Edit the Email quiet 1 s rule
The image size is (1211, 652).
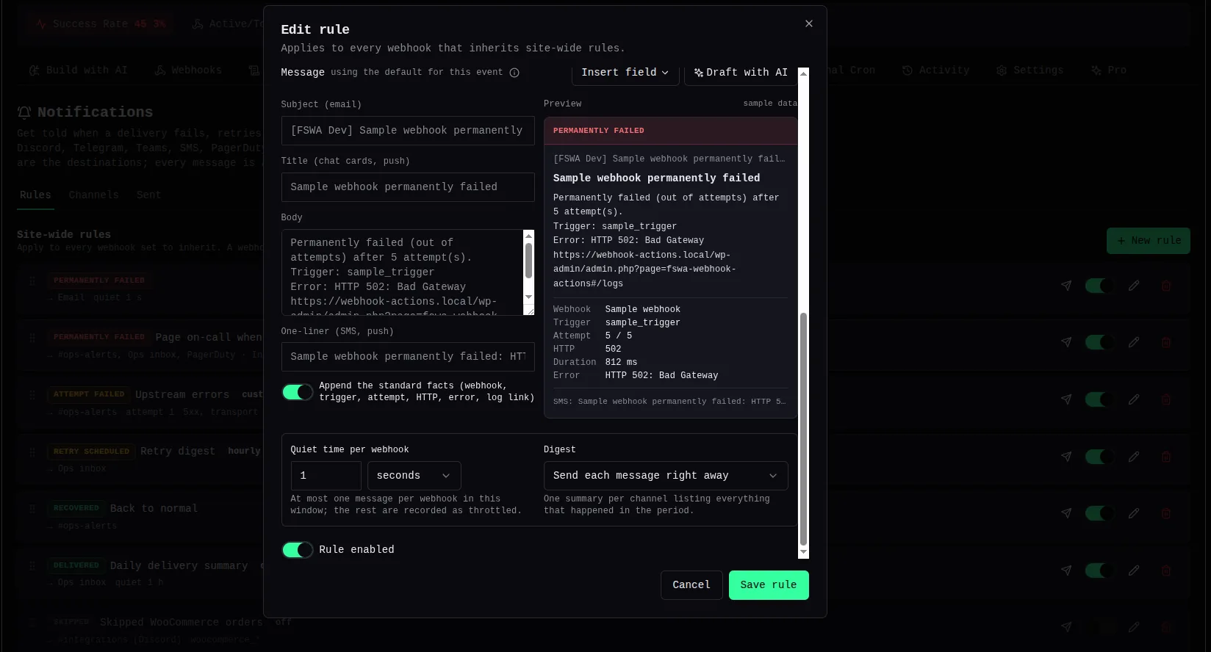coord(1134,286)
